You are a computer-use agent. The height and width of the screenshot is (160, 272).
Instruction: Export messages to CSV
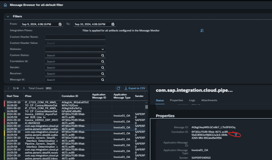click(135, 88)
